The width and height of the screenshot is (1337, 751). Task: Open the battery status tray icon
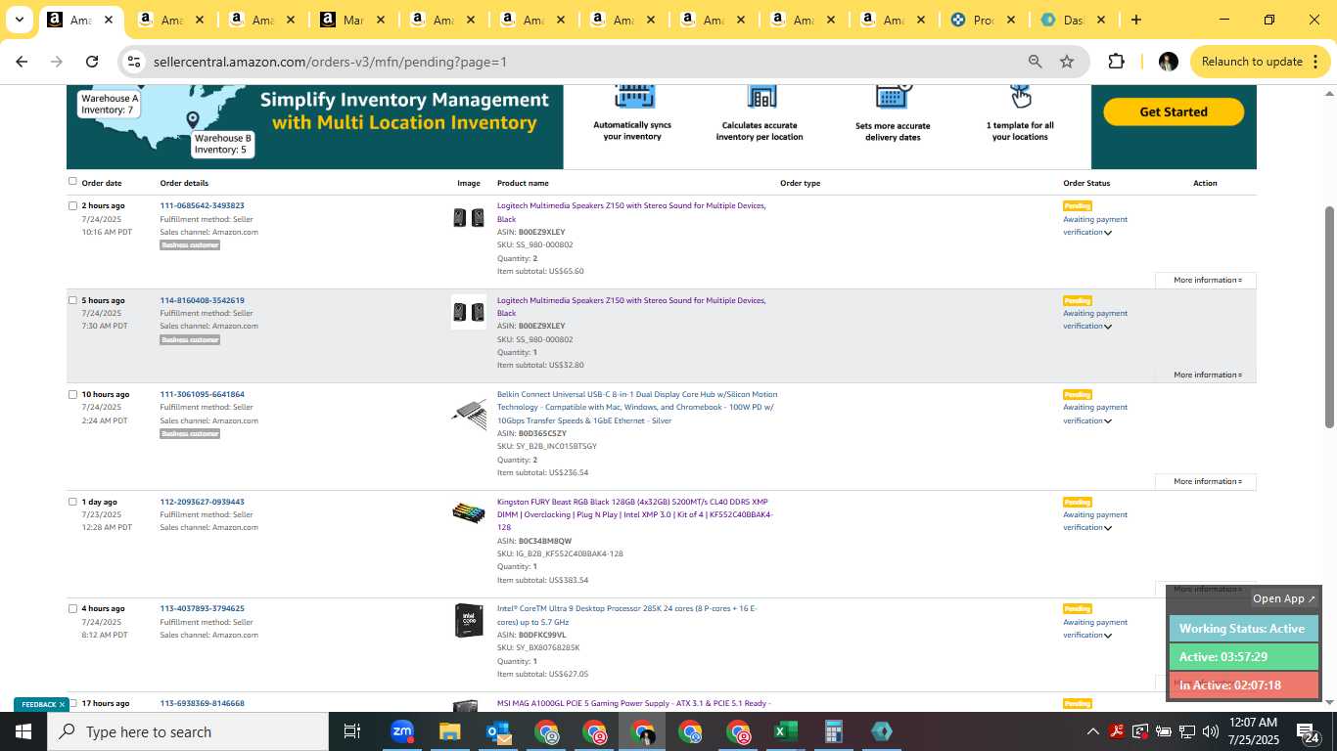click(1164, 731)
